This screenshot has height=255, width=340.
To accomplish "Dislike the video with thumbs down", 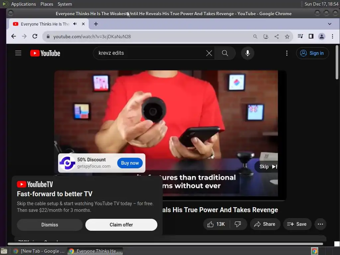I will pos(238,224).
